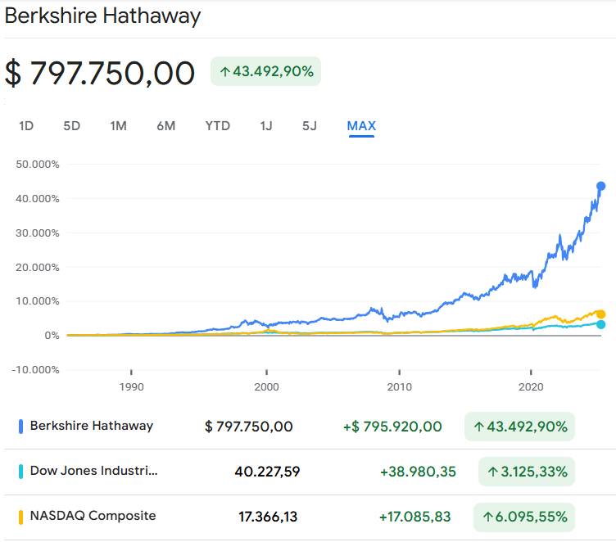616x542 pixels.
Task: Click the 30.000% y-axis label
Action: point(38,233)
